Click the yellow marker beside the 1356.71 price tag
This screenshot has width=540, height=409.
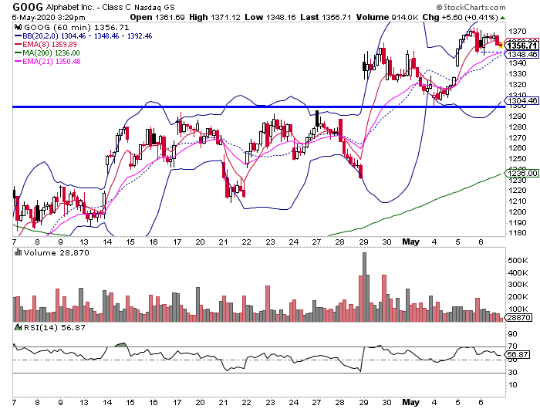[x=501, y=45]
